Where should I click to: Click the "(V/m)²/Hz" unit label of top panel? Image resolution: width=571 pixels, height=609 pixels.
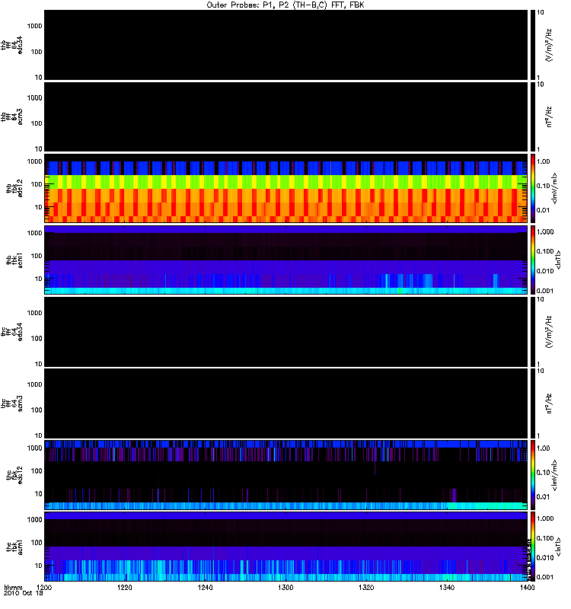[x=549, y=45]
